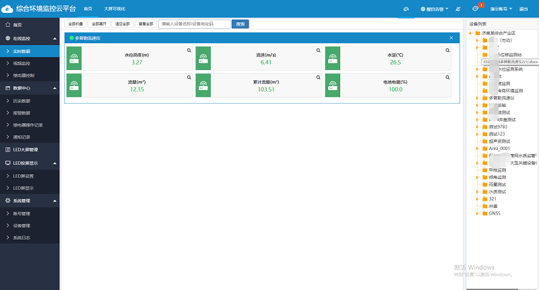Open the message icon with red badge
The image size is (539, 290).
tap(476, 9)
